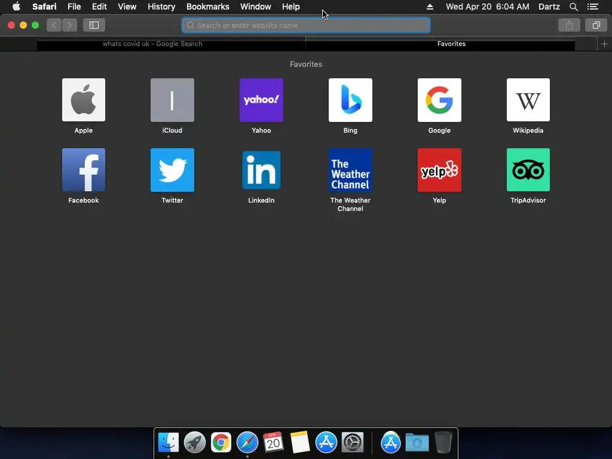Open the Yahoo favorite tile

(261, 100)
